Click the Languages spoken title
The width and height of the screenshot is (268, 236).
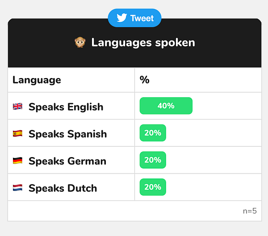click(x=143, y=43)
